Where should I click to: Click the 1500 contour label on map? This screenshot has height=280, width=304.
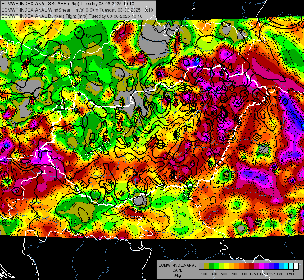click(x=248, y=181)
